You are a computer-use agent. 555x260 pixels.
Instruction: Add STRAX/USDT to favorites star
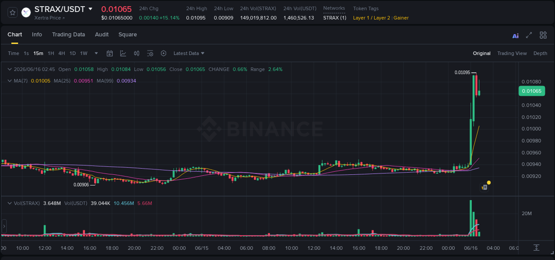(12, 12)
